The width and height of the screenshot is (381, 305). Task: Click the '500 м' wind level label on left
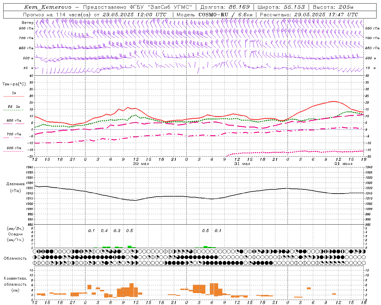coord(28,58)
